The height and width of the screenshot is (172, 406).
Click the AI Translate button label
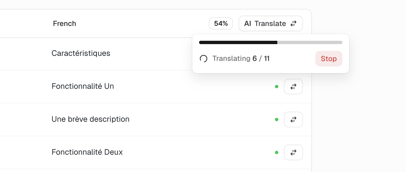point(265,23)
